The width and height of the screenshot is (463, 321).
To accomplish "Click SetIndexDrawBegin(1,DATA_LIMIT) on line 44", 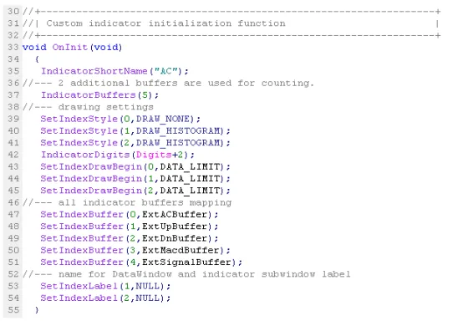I will (x=135, y=179).
